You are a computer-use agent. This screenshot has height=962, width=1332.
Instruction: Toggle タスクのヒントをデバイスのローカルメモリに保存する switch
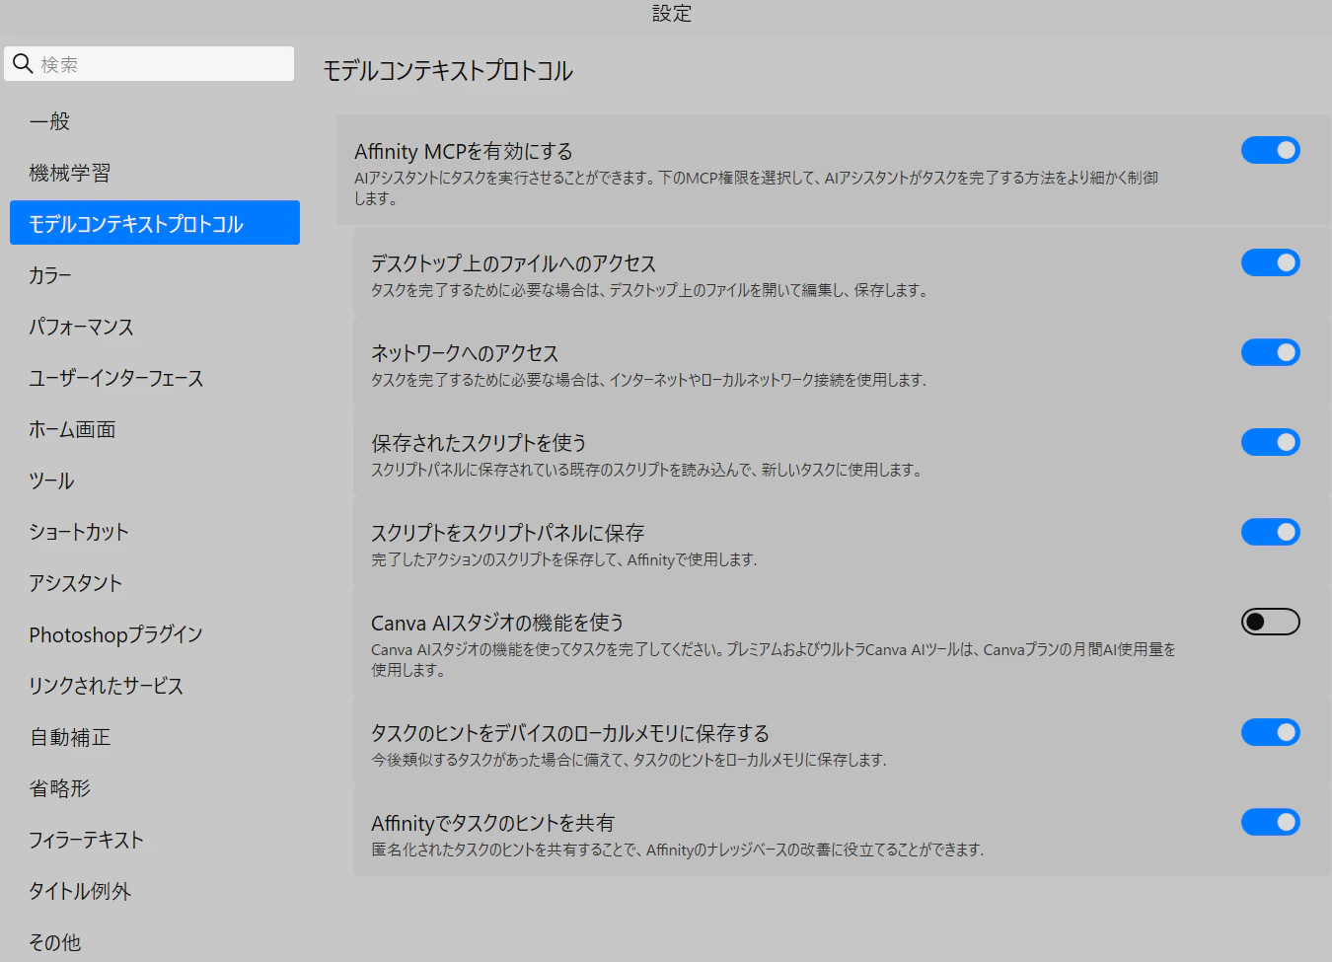1270,732
